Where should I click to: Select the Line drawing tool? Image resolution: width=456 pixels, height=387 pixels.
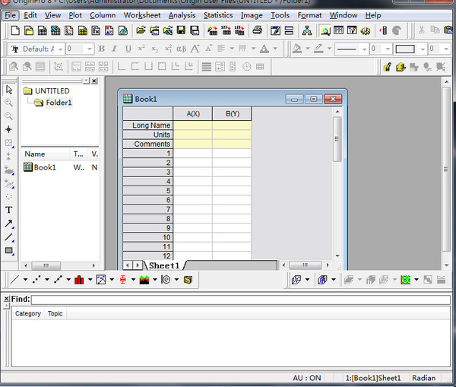click(8, 237)
